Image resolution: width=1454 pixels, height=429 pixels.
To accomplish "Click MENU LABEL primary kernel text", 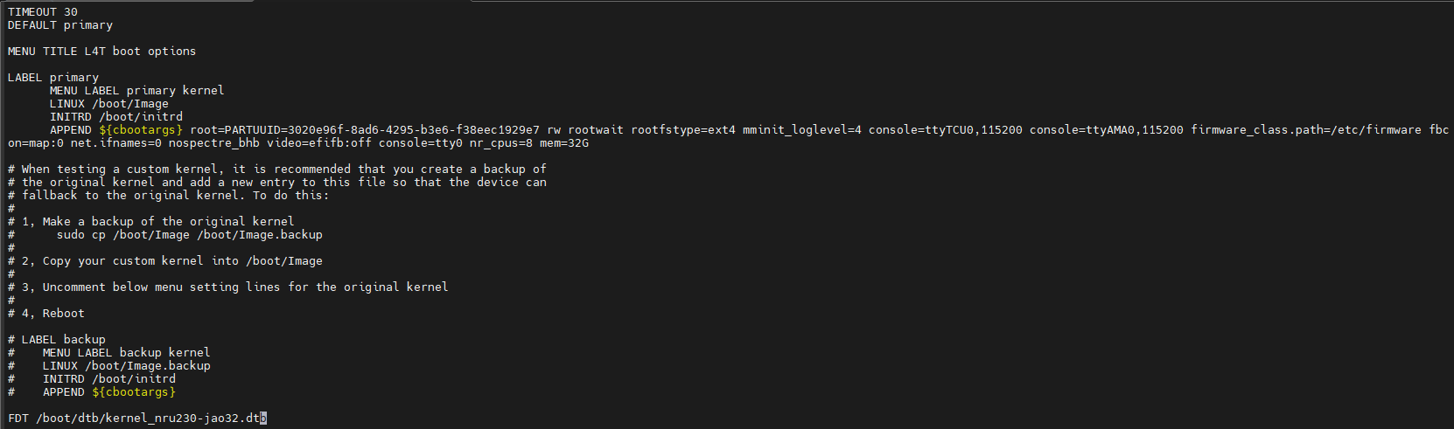I will point(136,91).
